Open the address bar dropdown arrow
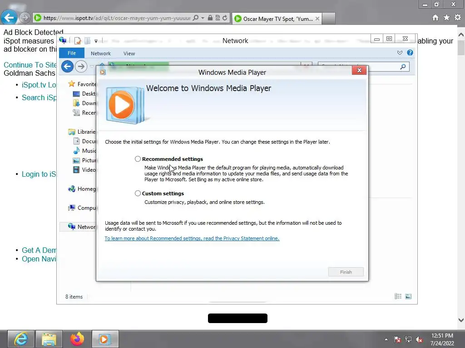The height and width of the screenshot is (348, 465). (x=203, y=18)
